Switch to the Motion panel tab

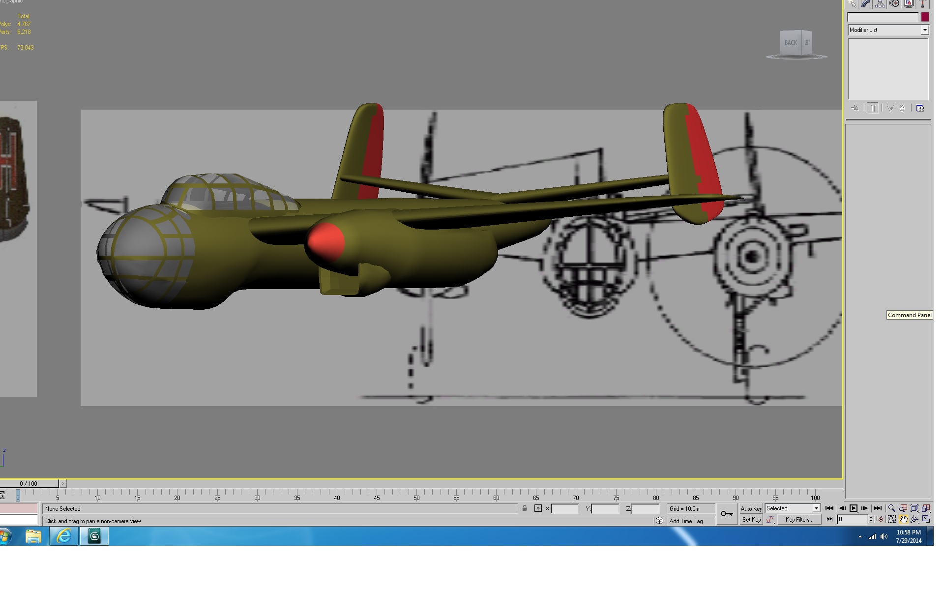894,4
